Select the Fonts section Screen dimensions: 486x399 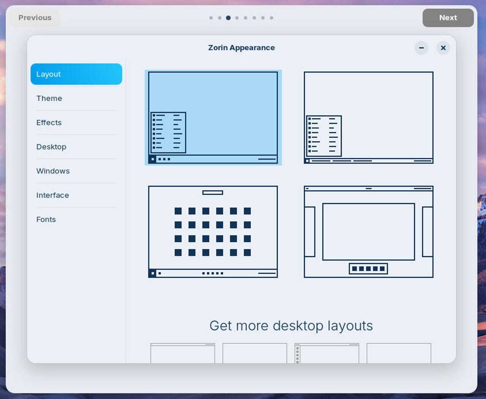76,219
